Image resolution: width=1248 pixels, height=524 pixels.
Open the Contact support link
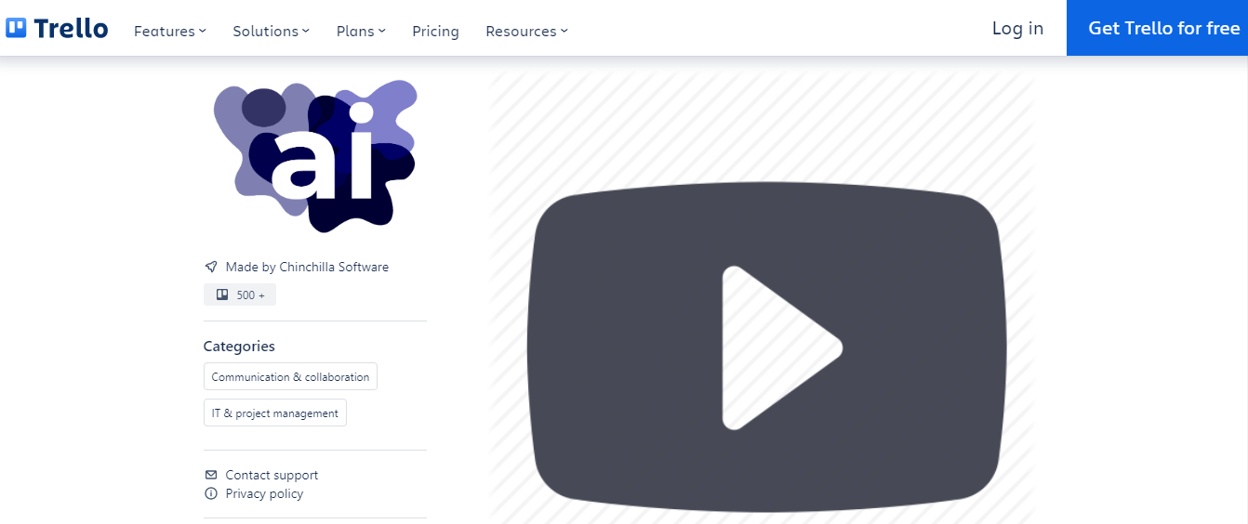click(x=272, y=475)
